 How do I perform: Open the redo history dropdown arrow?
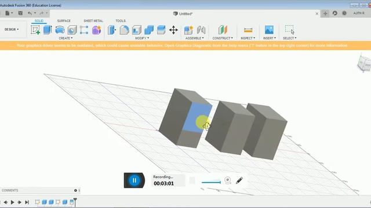(47, 13)
